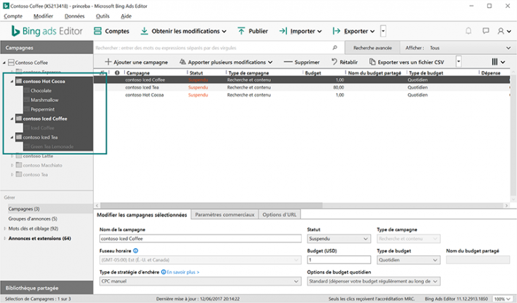
Task: Collapse the contoso Hot Cocoa campaign
Action: point(12,81)
